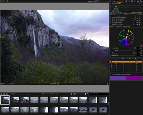Viewport: 143px width, 115px height.
Task: Click the hue color wheel
Action: pos(126,37)
